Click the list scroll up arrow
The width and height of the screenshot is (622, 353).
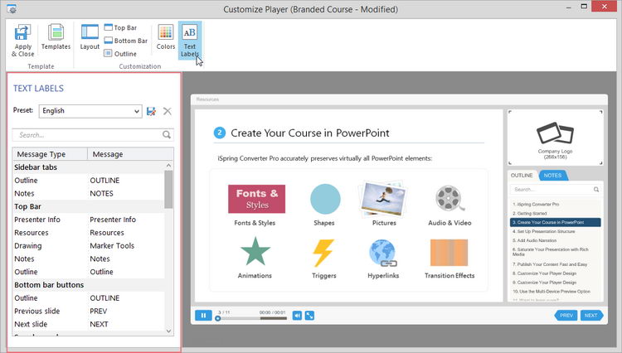[168, 165]
